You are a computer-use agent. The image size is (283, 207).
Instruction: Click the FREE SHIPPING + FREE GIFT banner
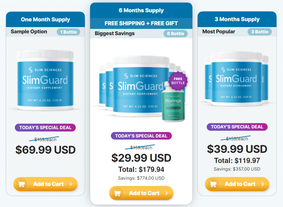[141, 23]
